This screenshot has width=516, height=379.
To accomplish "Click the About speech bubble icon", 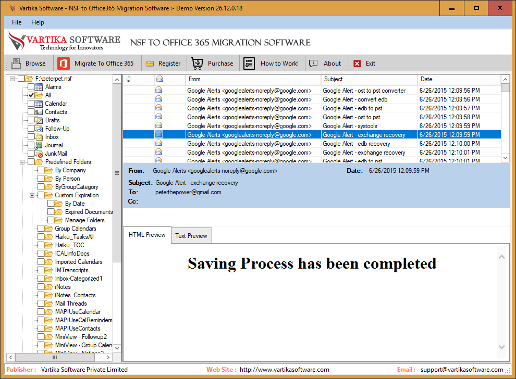I will click(x=313, y=63).
